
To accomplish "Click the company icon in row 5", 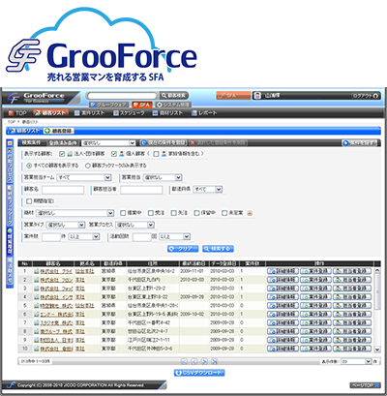I will pos(37,305).
